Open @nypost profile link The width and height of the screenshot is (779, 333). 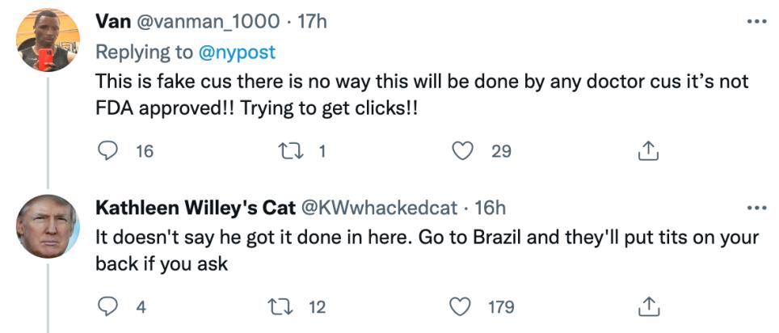pyautogui.click(x=237, y=52)
